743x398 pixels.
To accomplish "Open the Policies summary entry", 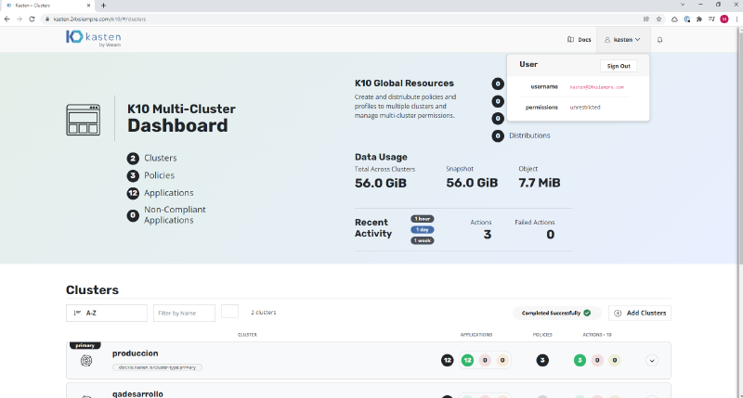I will (x=159, y=175).
